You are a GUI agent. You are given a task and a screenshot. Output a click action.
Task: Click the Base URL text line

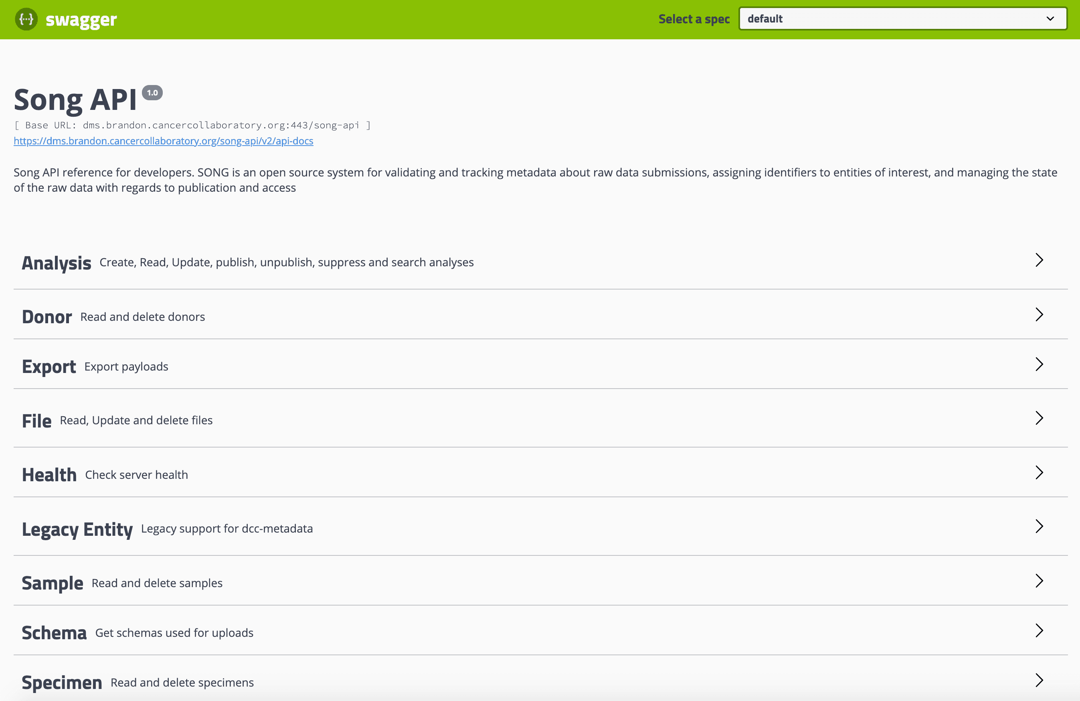[192, 125]
